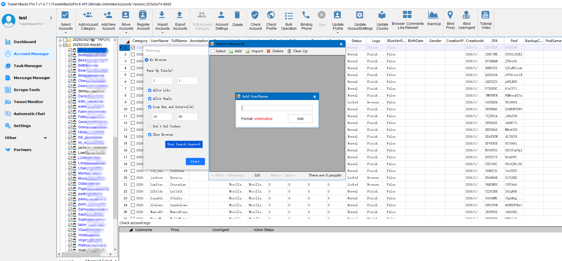Enable the Don't Del Caches checkbox
The image size is (562, 261).
(x=150, y=127)
